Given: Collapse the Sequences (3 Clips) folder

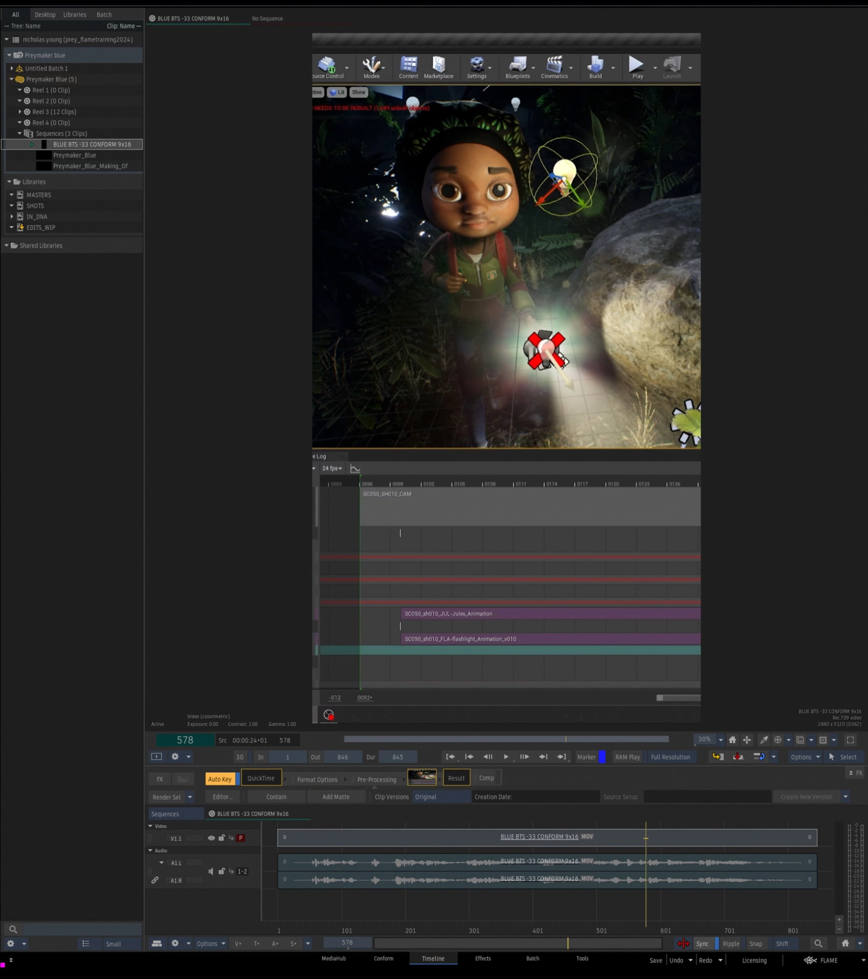Looking at the screenshot, I should (19, 133).
